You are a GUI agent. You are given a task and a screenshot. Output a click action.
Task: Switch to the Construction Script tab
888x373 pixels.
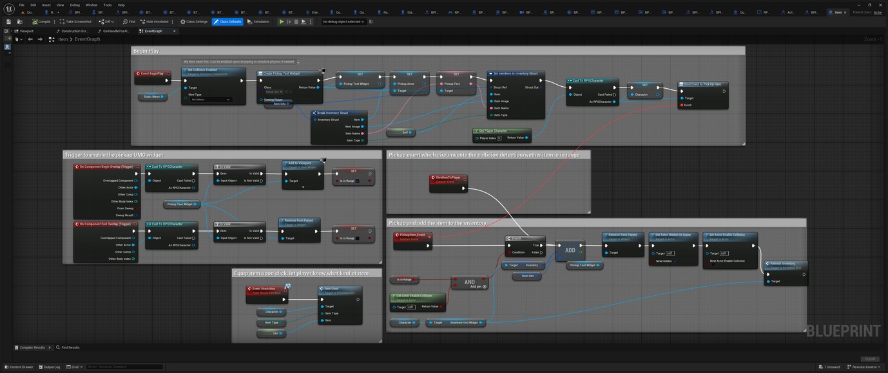[73, 31]
